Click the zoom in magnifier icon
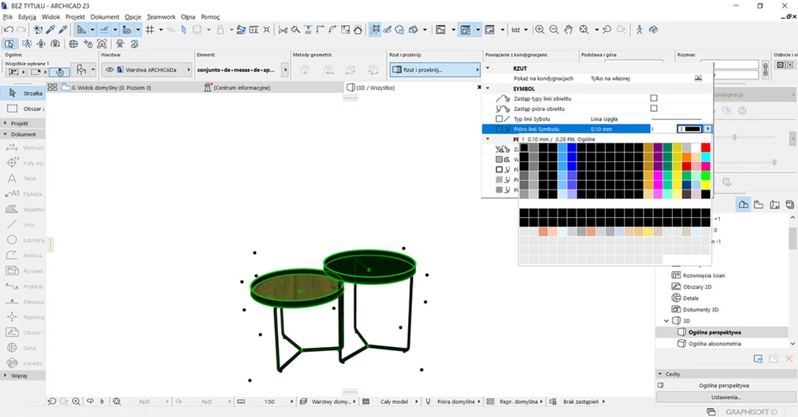The image size is (798, 417). (x=540, y=30)
